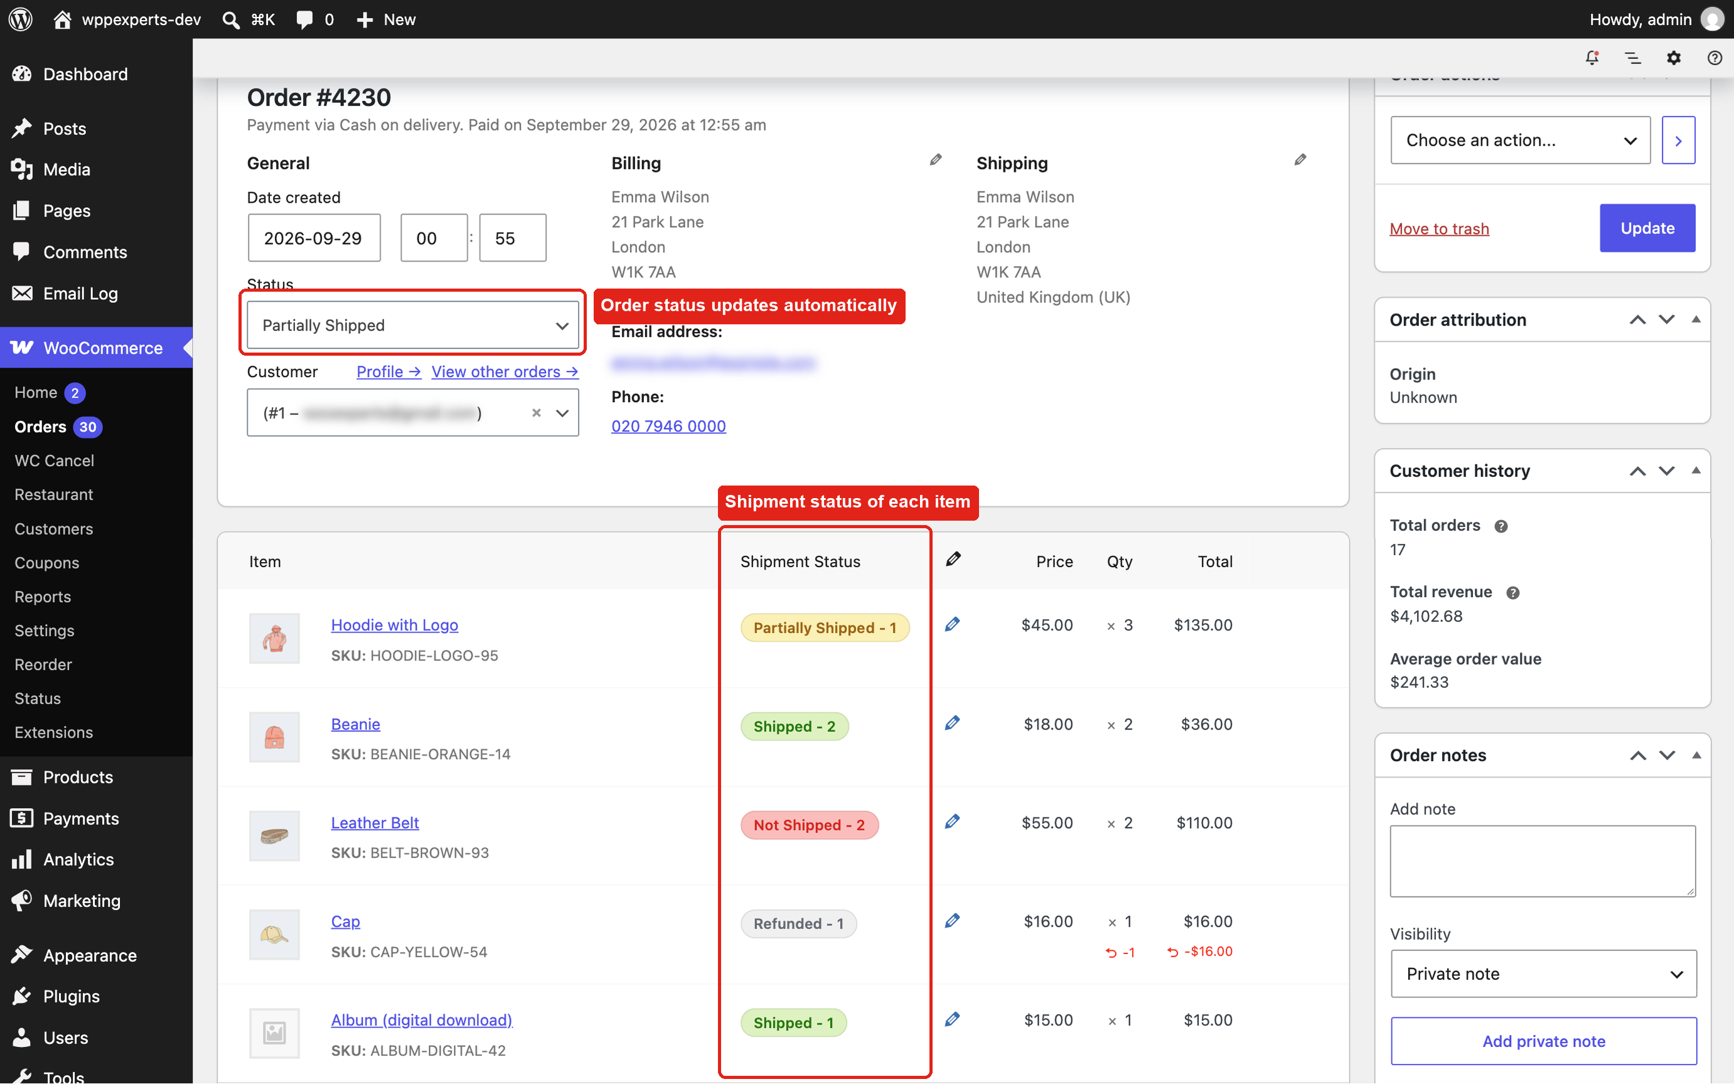The width and height of the screenshot is (1734, 1084).
Task: Open WooCommerce Settings submenu
Action: click(x=45, y=631)
